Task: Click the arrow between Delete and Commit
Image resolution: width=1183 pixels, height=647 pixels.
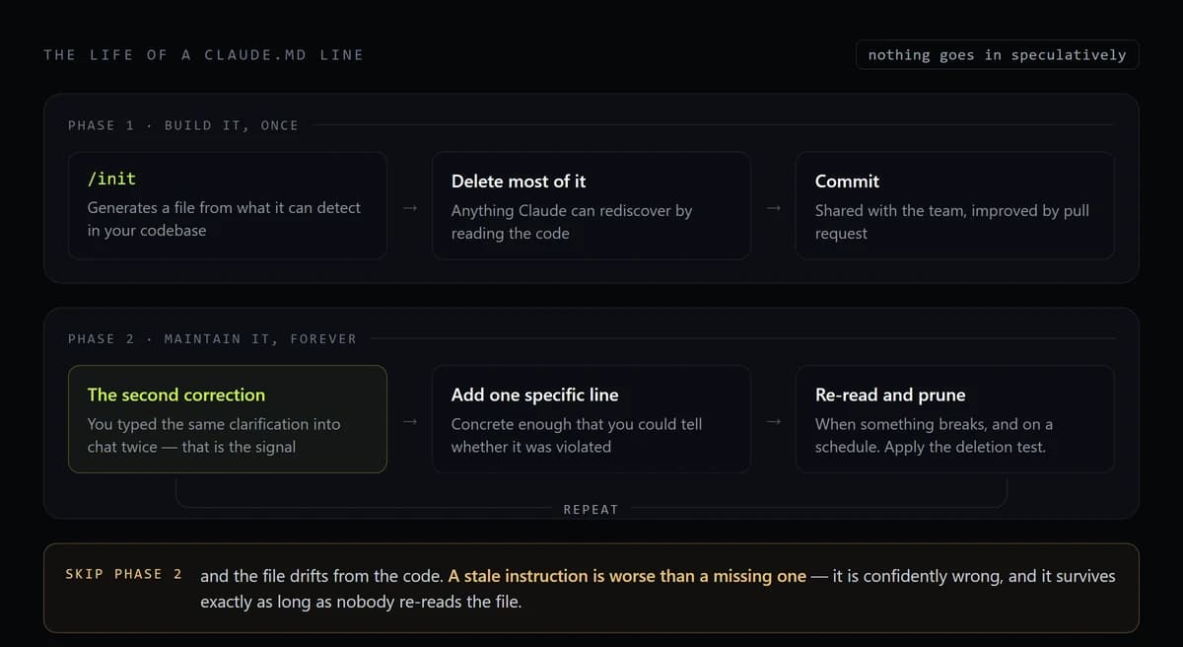Action: (x=774, y=207)
